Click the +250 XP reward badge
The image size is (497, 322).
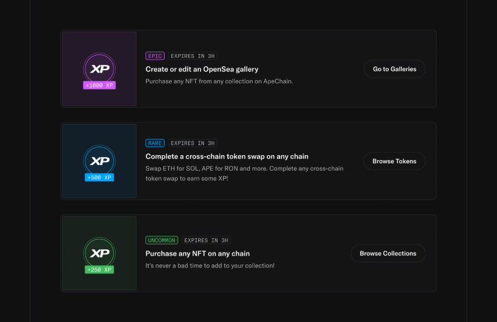99,269
